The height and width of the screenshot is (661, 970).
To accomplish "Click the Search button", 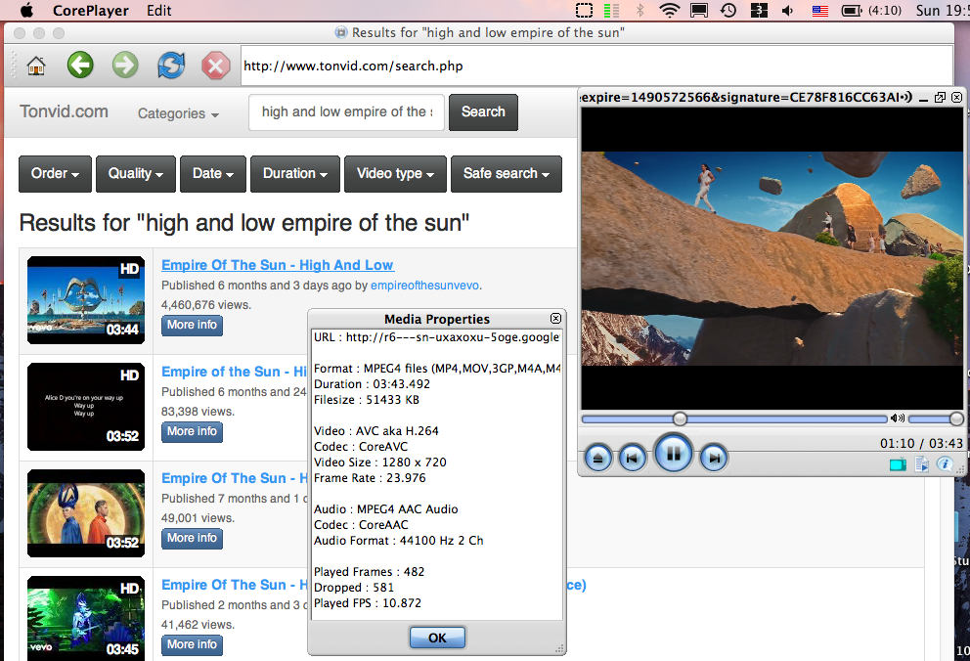I will (x=483, y=111).
